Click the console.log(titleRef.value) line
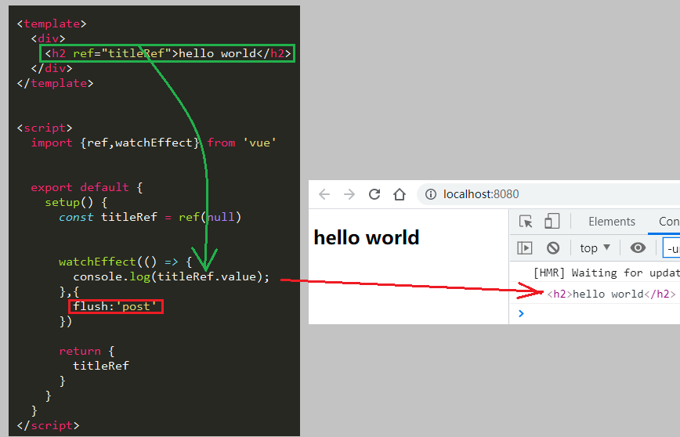The height and width of the screenshot is (437, 680). (172, 276)
